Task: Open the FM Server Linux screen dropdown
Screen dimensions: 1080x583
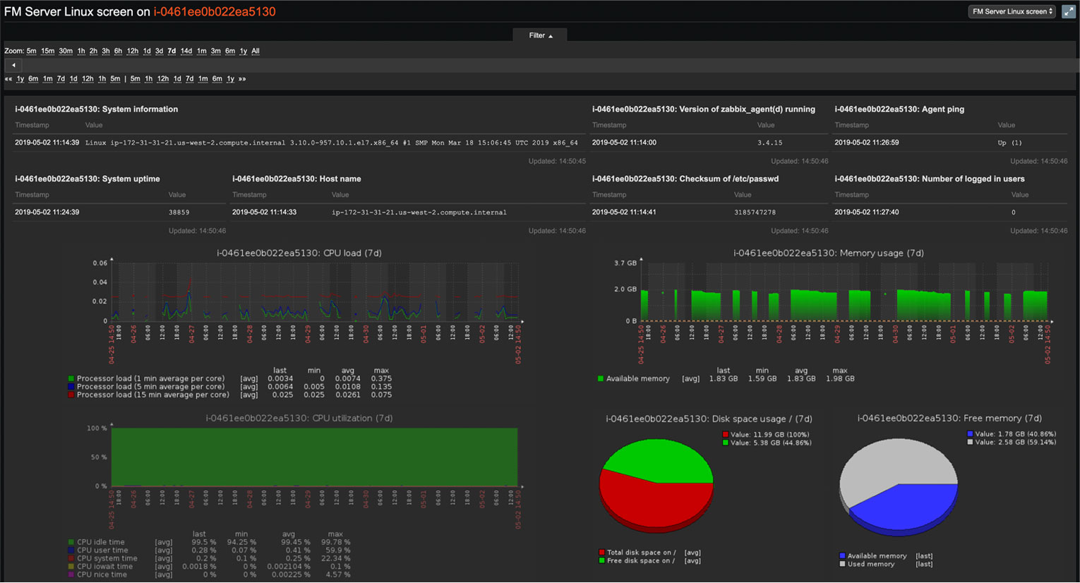Action: pos(1012,11)
